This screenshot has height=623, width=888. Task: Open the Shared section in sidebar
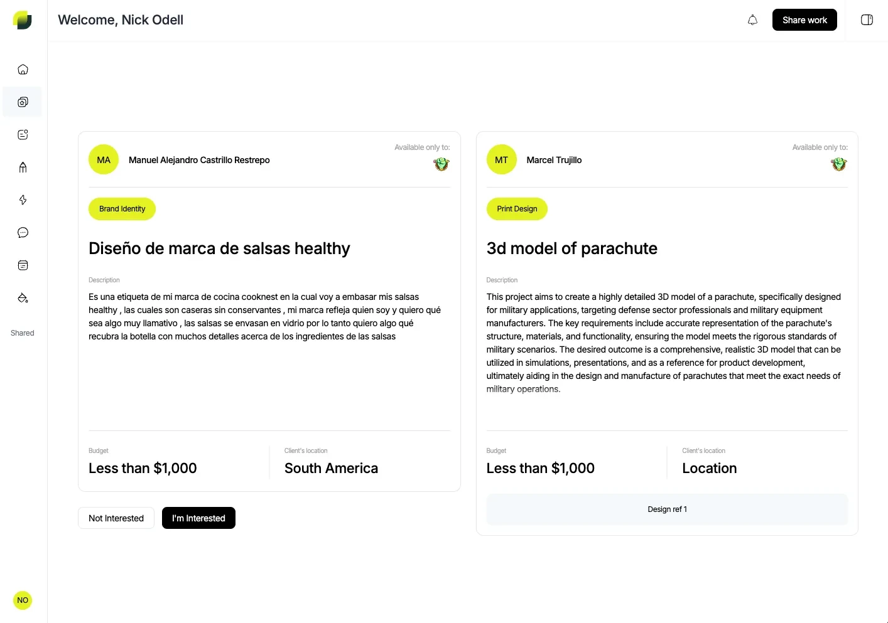(x=22, y=333)
